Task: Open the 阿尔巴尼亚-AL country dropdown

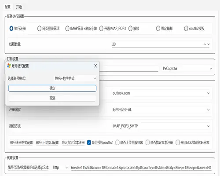Action: (x=161, y=110)
